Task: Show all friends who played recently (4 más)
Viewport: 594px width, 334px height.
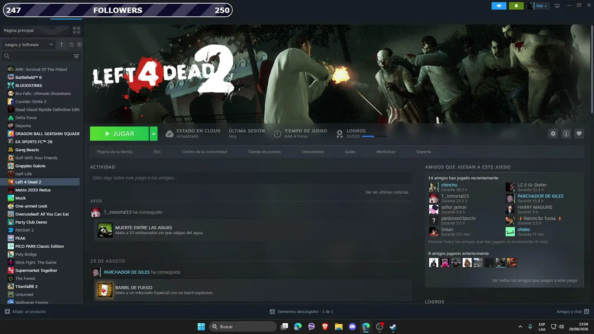Action: (x=488, y=242)
